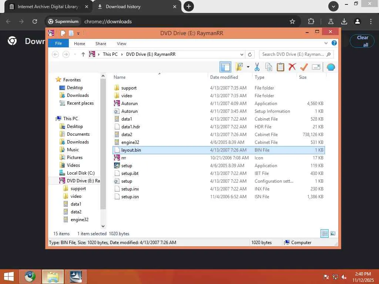Viewport: 379px width, 284px height.
Task: Open Explorer Help question mark
Action: tap(334, 43)
